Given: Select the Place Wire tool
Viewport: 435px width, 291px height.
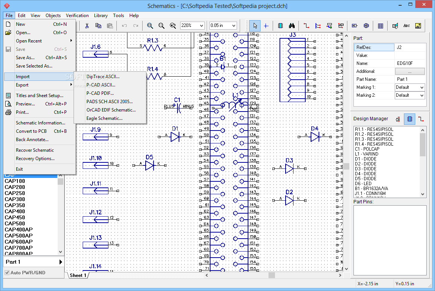Looking at the screenshot, I should 306,26.
